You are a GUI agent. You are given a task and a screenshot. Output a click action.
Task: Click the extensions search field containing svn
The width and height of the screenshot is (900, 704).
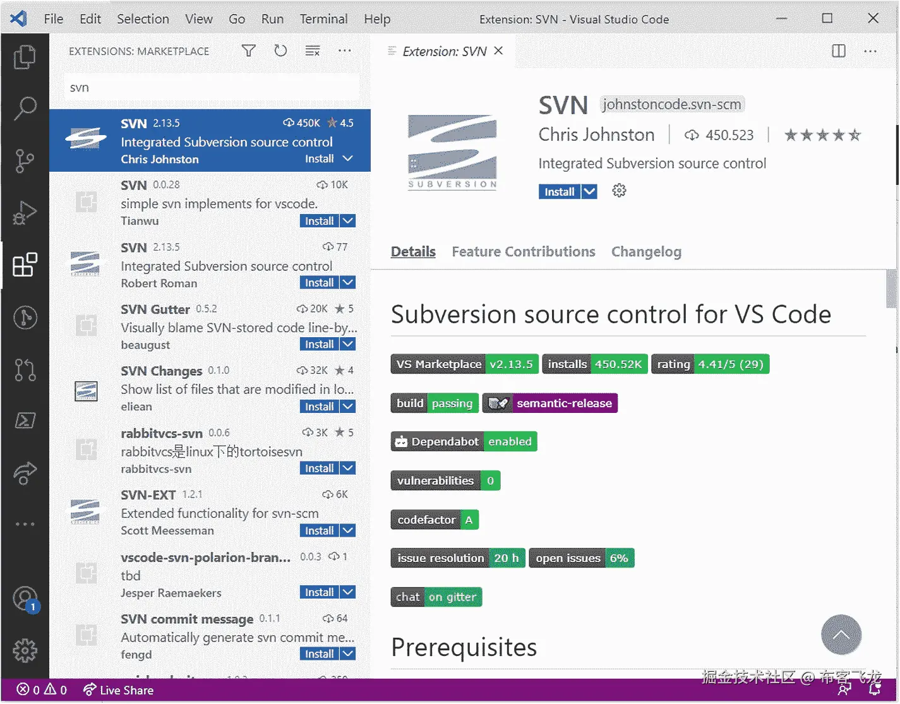coord(212,88)
